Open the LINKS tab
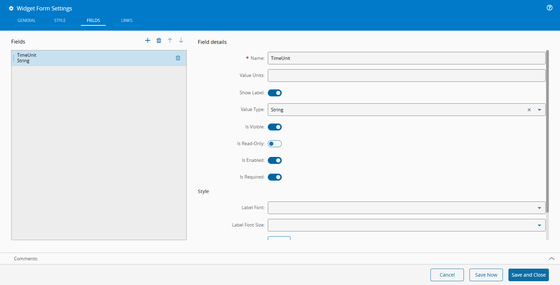 127,21
